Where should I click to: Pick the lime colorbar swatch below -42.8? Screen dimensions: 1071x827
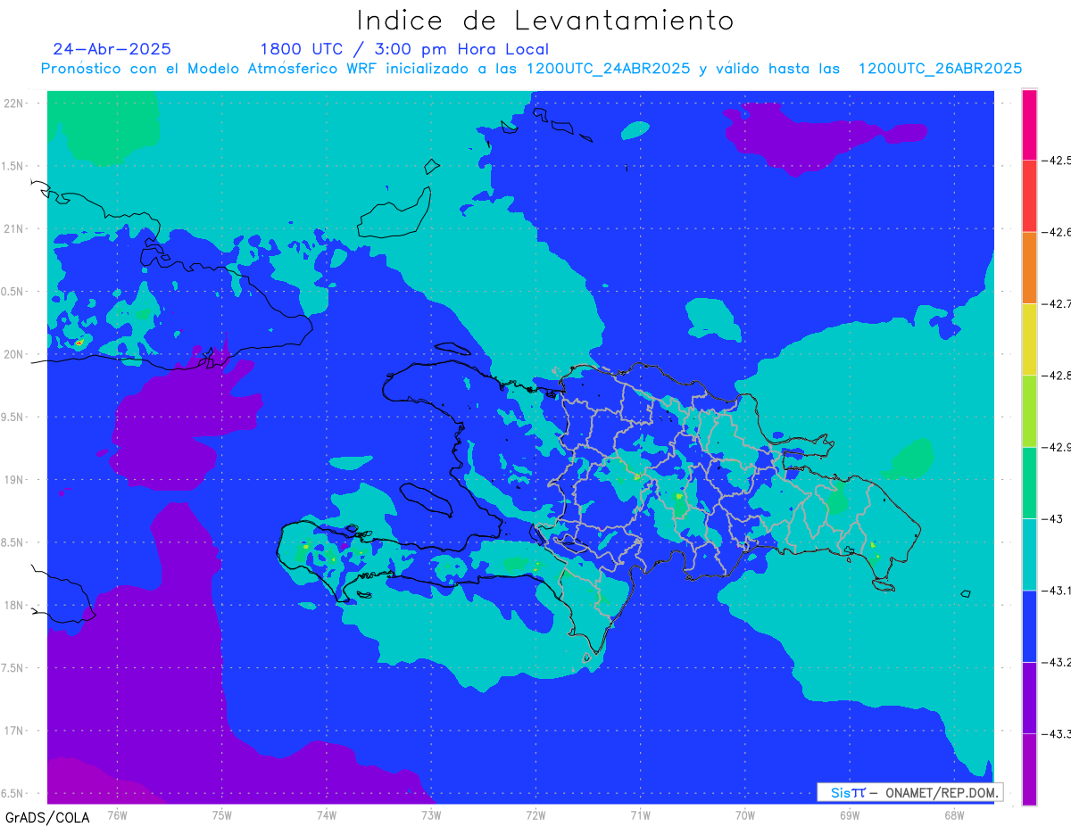tap(1029, 410)
